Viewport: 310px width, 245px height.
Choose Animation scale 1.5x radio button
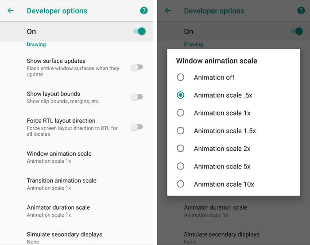coord(180,130)
